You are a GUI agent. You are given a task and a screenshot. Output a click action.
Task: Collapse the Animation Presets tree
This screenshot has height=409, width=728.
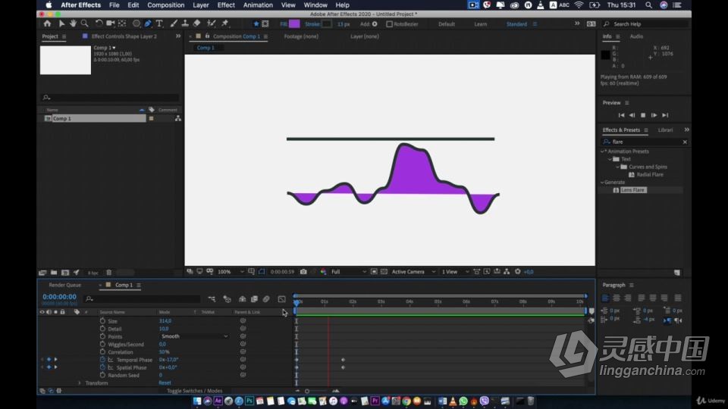pyautogui.click(x=603, y=151)
